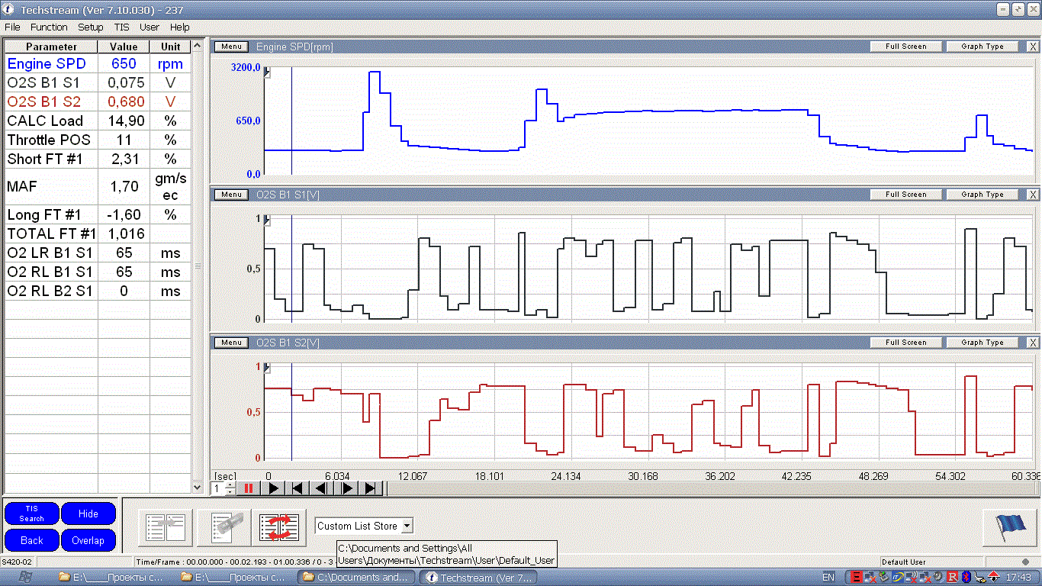Viewport: 1042px width, 586px height.
Task: Close the O2S B1 S1 graph panel
Action: click(x=1033, y=195)
